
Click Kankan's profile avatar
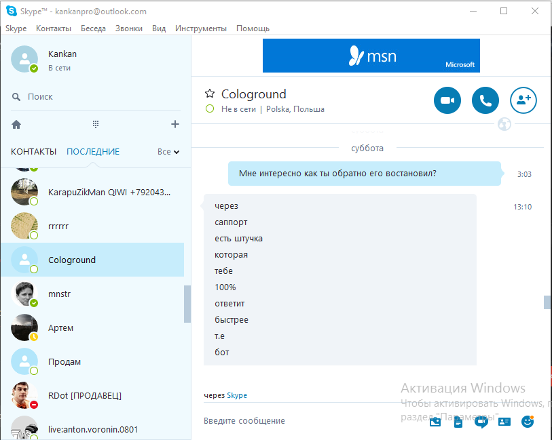[x=24, y=59]
